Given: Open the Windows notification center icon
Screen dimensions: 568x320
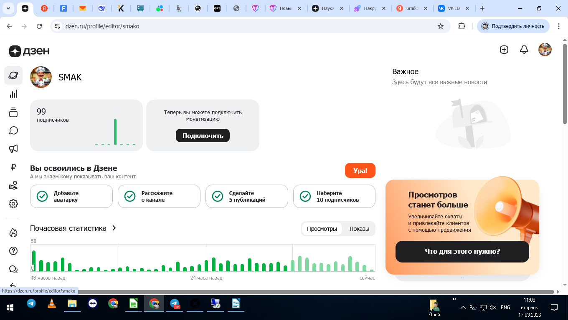Looking at the screenshot, I should pyautogui.click(x=554, y=307).
